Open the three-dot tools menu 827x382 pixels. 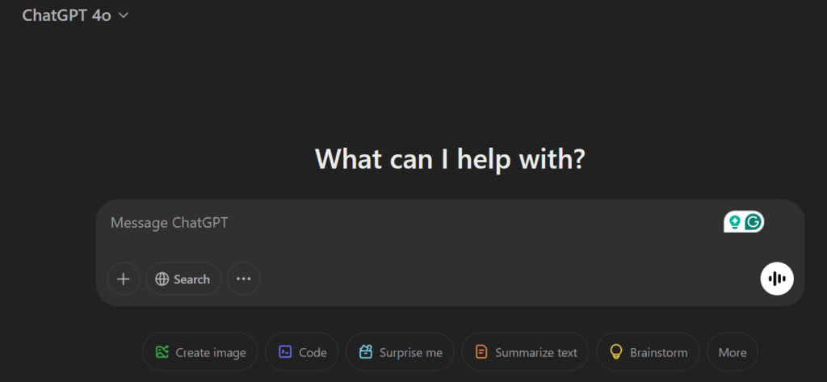coord(244,279)
